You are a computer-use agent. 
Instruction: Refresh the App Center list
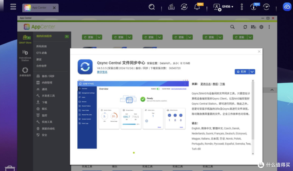(x=245, y=27)
